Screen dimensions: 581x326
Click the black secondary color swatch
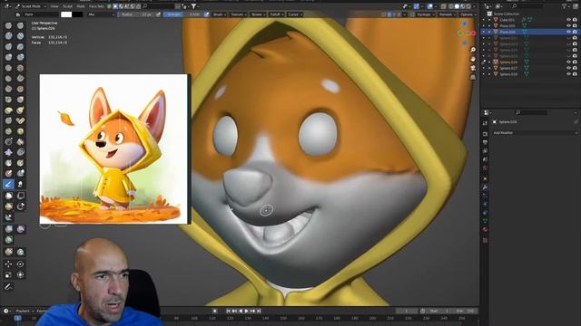(x=77, y=14)
